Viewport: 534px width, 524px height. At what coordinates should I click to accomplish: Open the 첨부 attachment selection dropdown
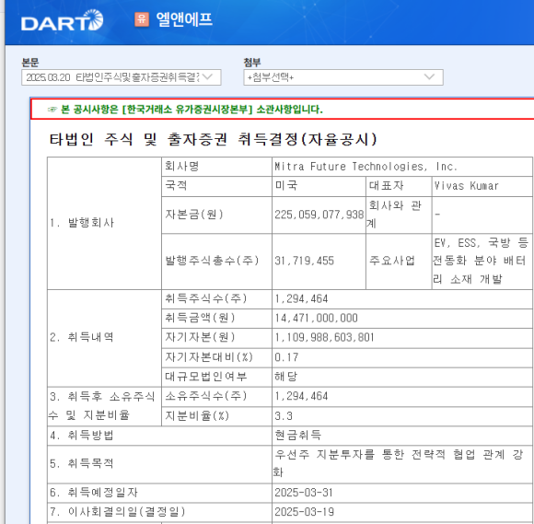tap(343, 77)
